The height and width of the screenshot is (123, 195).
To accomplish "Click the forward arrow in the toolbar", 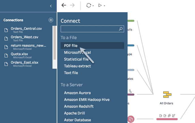I will click(x=72, y=5).
